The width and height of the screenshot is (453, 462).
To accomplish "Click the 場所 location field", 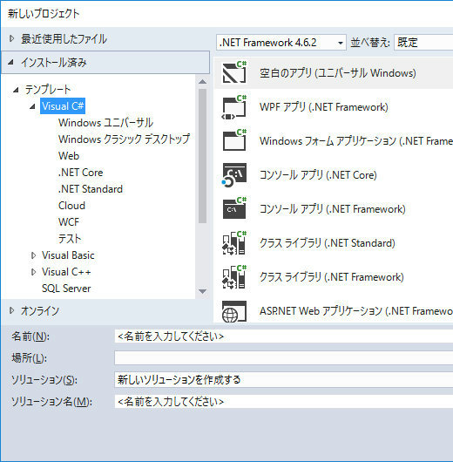I will click(x=283, y=357).
